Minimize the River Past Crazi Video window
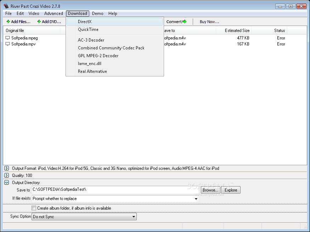 (x=280, y=6)
